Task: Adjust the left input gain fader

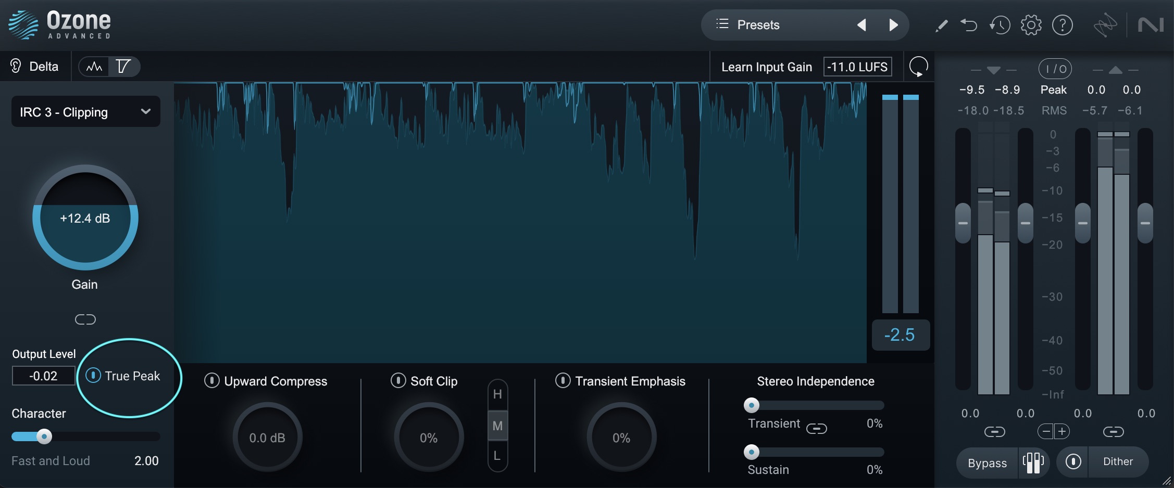Action: 963,223
